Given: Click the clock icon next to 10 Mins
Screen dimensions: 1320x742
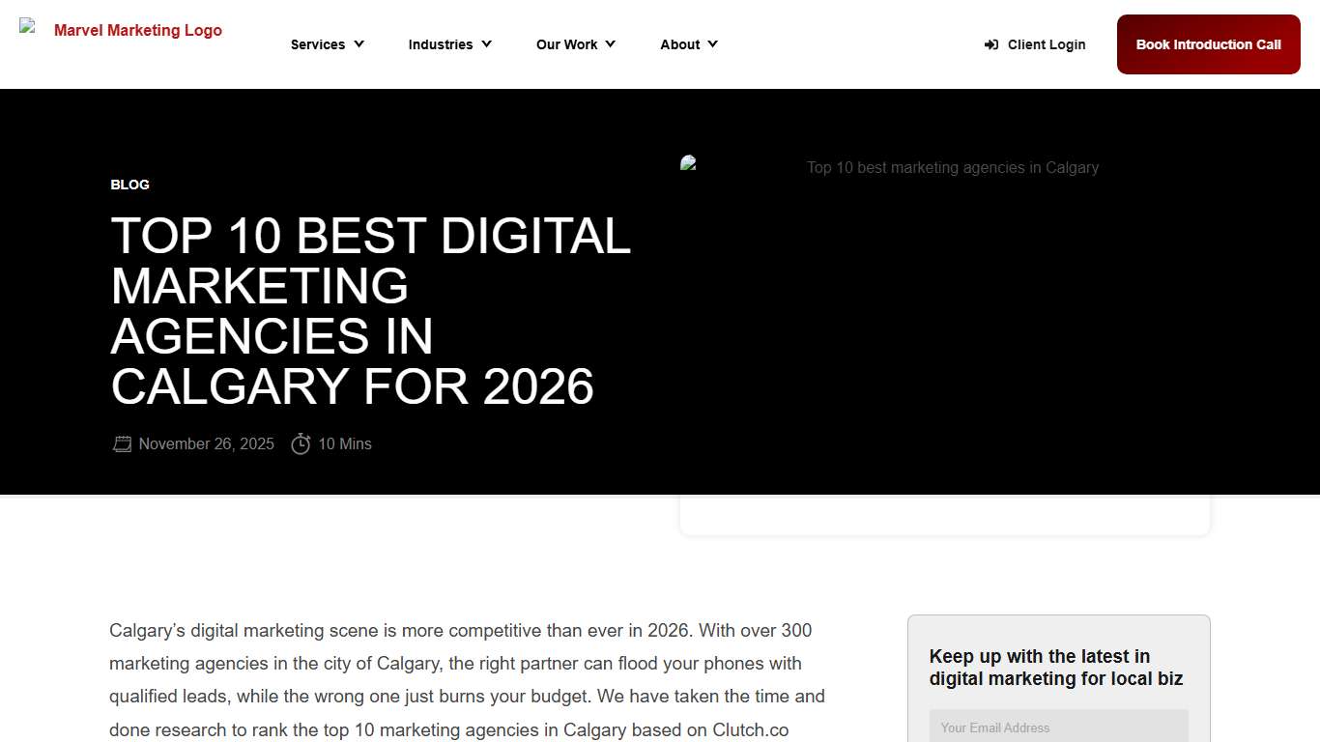Looking at the screenshot, I should click(301, 443).
